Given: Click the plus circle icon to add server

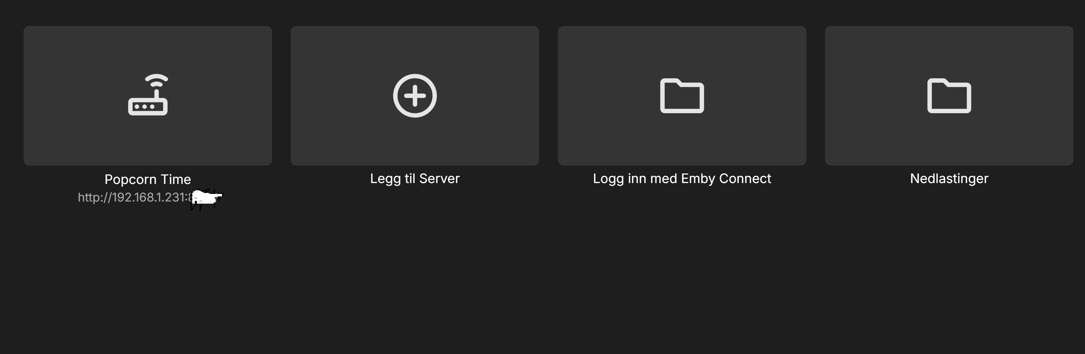Looking at the screenshot, I should point(415,96).
